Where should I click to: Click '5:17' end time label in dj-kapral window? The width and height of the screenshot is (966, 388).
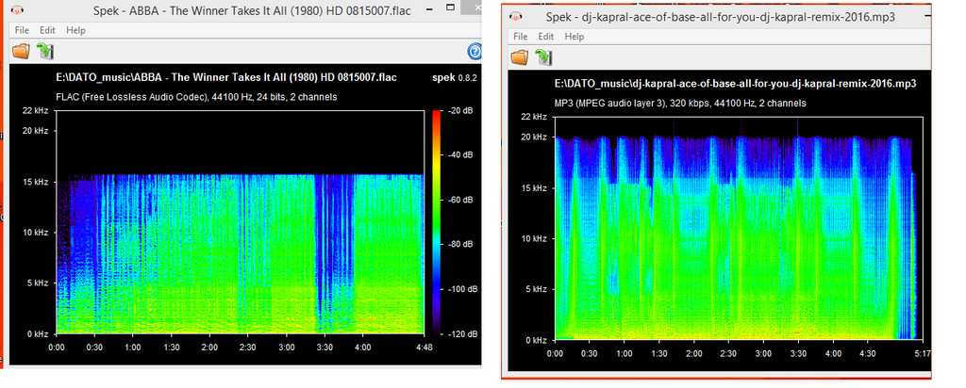point(922,354)
